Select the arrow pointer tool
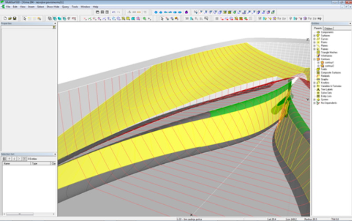Image resolution: width=352 pixels, height=221 pixels. pyautogui.click(x=25, y=18)
